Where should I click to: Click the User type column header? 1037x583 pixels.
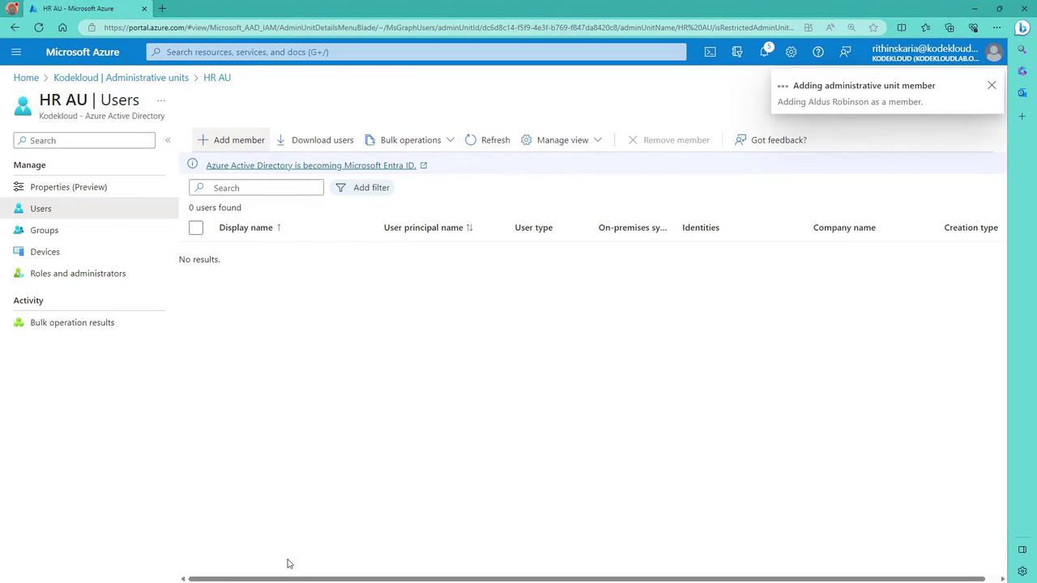pos(534,228)
